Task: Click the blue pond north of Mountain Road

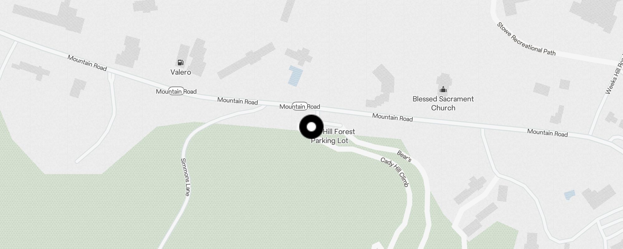Action: [295, 76]
